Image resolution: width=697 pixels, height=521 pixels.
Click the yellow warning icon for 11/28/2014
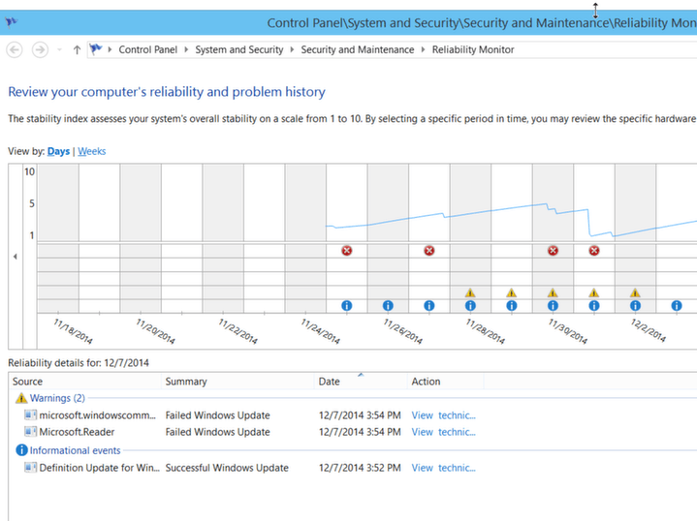470,292
